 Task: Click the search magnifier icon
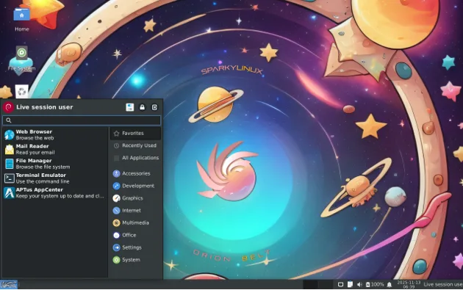(x=9, y=120)
